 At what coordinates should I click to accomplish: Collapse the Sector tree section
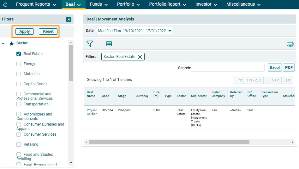coord(3,43)
